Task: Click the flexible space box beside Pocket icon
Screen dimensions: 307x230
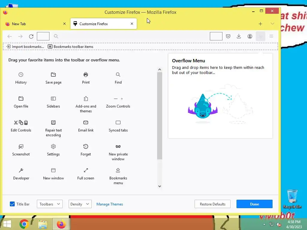Action: [x=216, y=36]
